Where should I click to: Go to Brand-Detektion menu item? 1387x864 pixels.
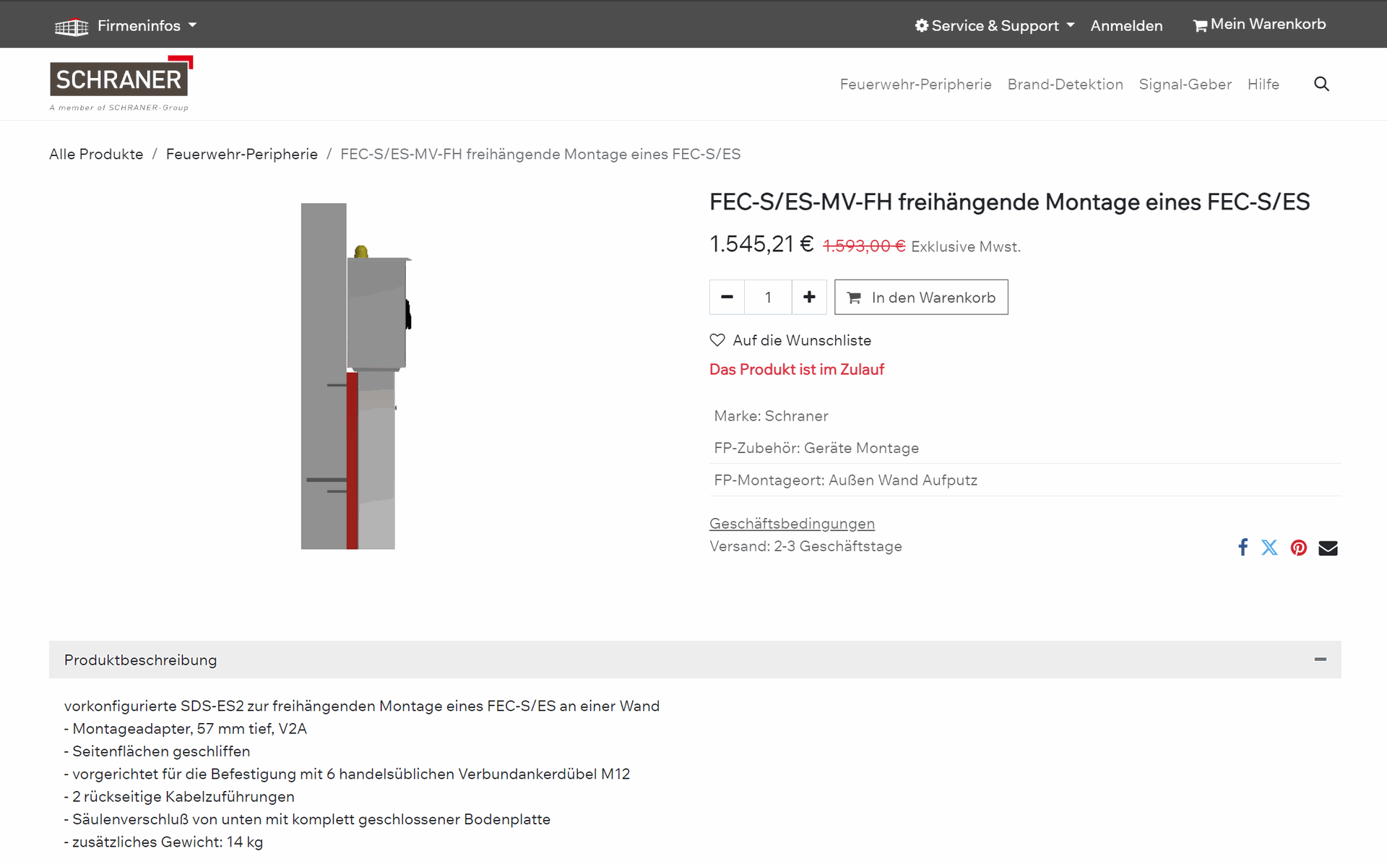pos(1065,85)
